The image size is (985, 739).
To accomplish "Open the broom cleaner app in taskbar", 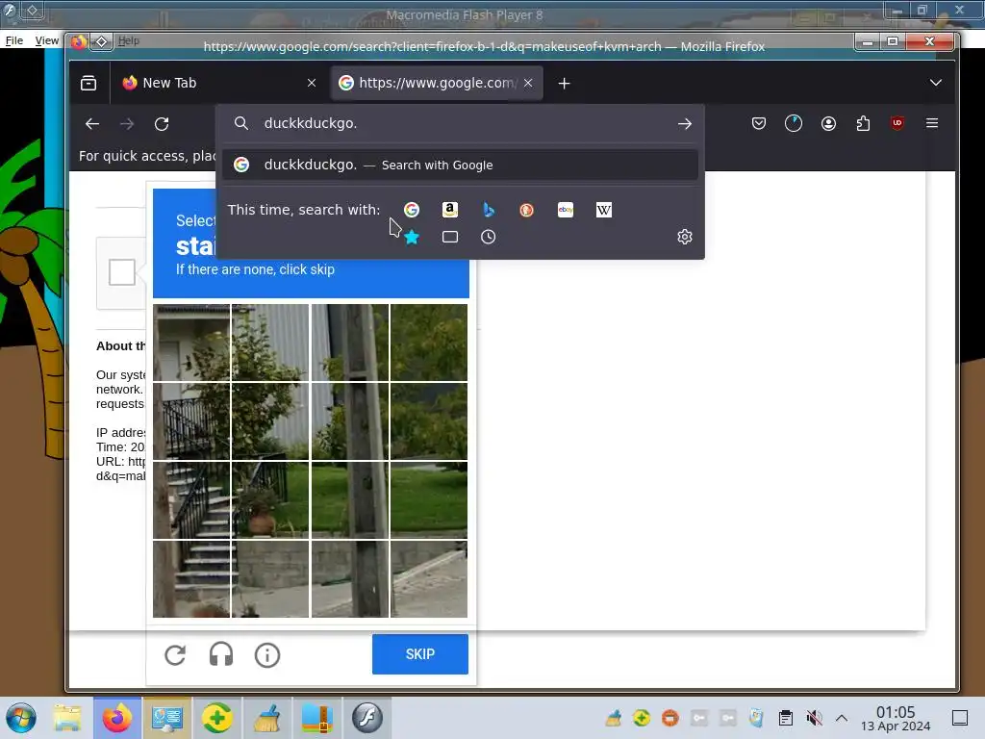I will pyautogui.click(x=267, y=718).
